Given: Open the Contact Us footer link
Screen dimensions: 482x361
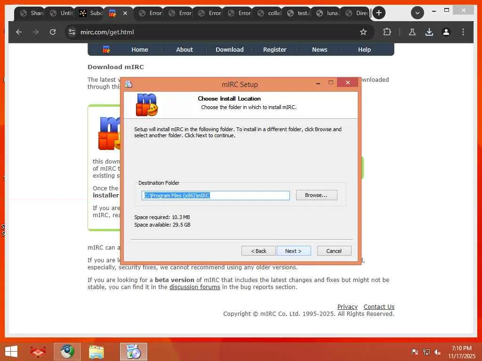Looking at the screenshot, I should tap(379, 306).
